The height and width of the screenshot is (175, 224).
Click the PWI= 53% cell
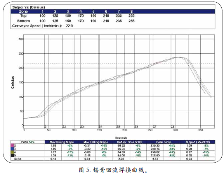[28, 142]
